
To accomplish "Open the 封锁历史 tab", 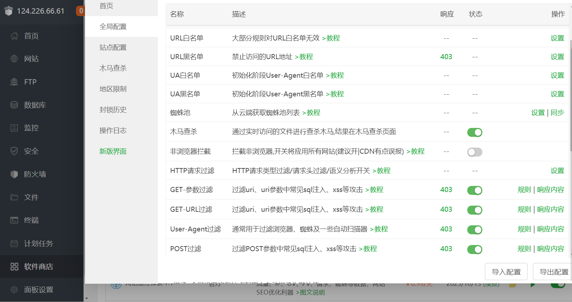I will click(x=121, y=110).
